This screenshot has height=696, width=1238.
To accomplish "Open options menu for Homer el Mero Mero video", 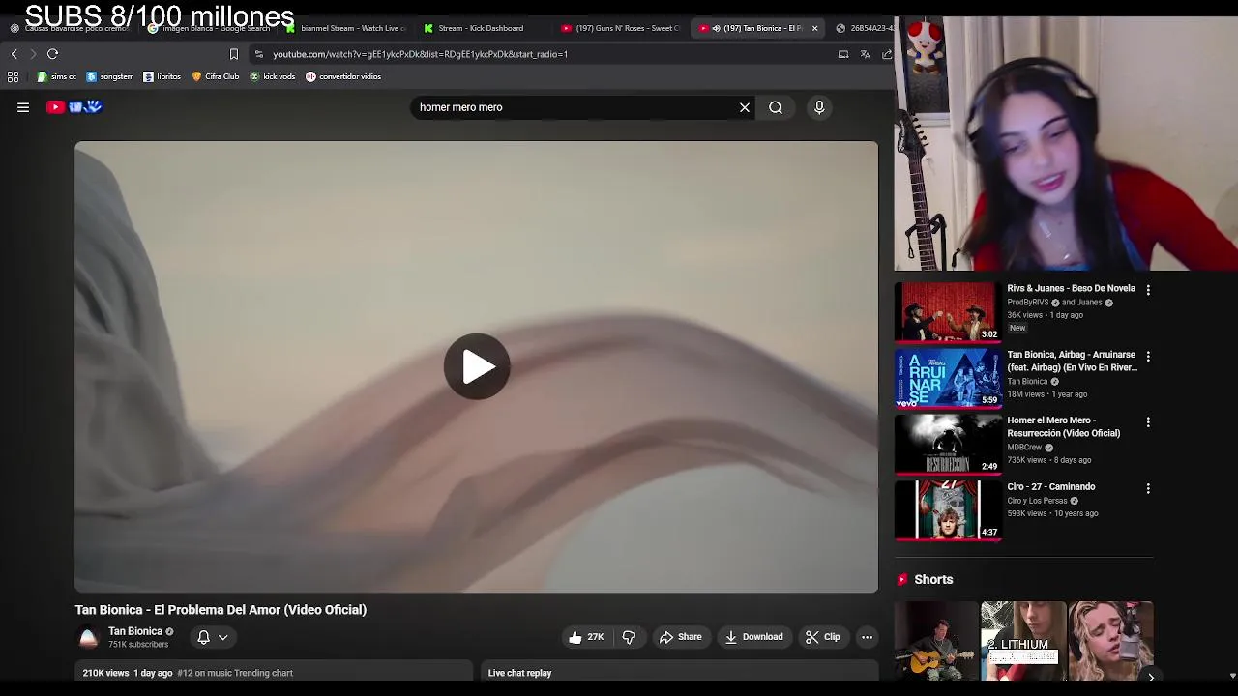I will tap(1148, 422).
